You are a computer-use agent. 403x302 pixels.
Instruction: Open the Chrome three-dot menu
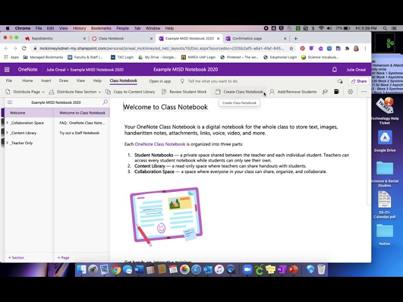pos(365,48)
